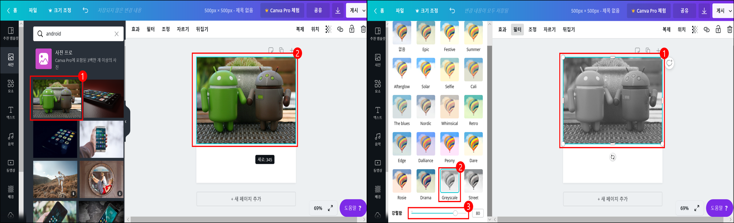Click 새 페이지 추가 in left window

pyautogui.click(x=246, y=199)
